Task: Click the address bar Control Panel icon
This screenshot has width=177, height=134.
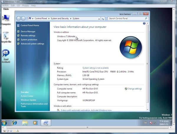Action: (30, 18)
